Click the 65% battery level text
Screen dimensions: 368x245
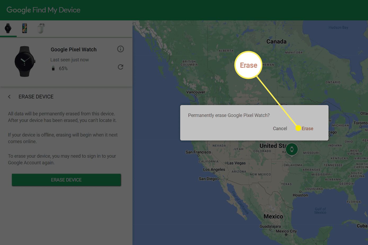(x=63, y=69)
